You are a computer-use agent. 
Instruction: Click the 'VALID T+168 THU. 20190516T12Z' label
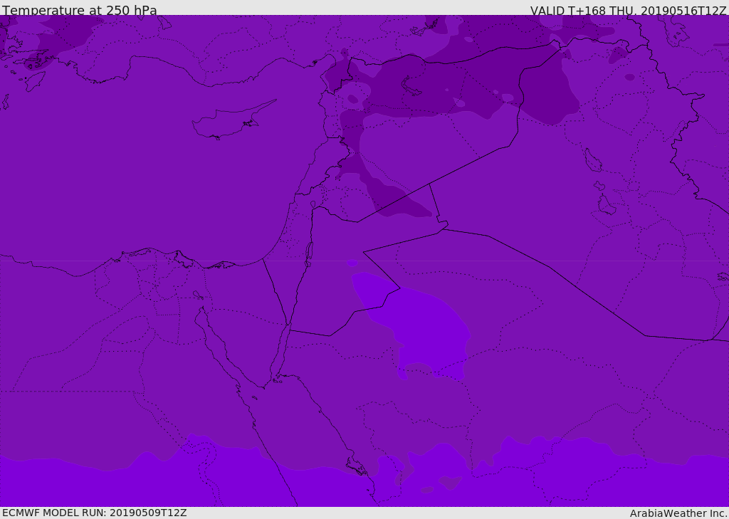[x=628, y=10]
